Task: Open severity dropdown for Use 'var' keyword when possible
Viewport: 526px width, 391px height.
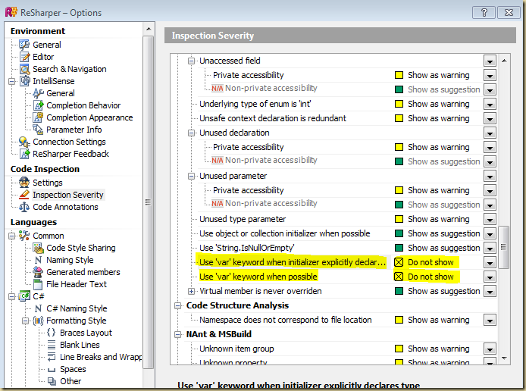Action: coord(490,277)
